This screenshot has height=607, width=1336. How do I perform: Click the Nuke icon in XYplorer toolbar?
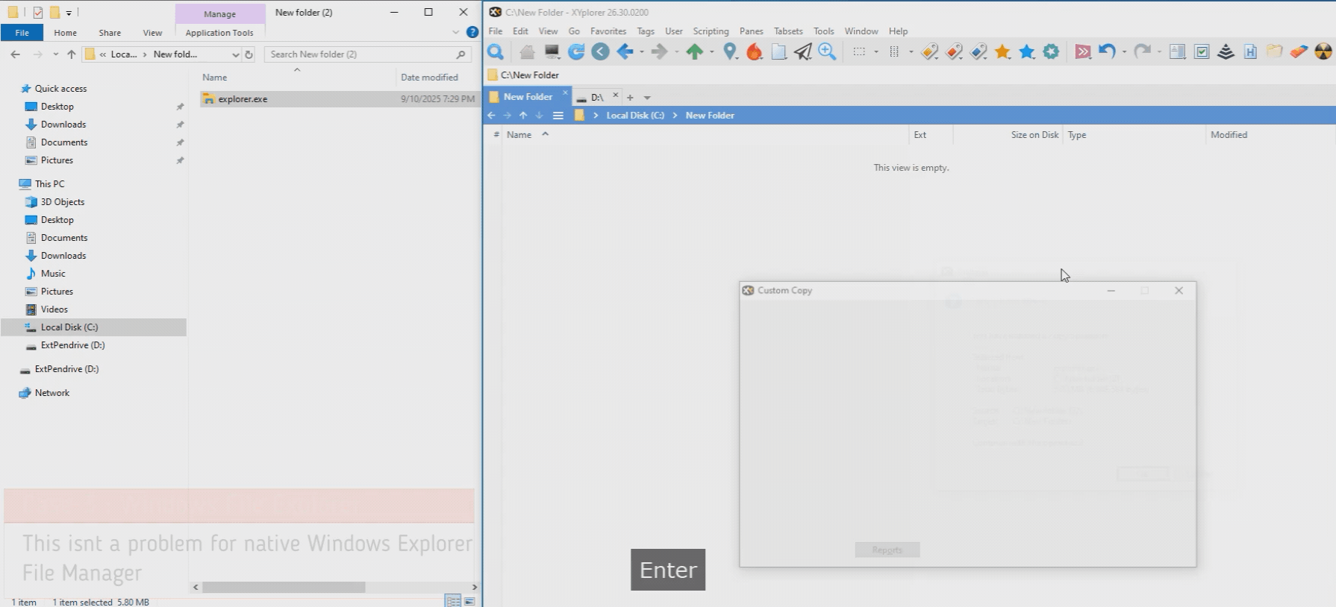[x=1323, y=51]
